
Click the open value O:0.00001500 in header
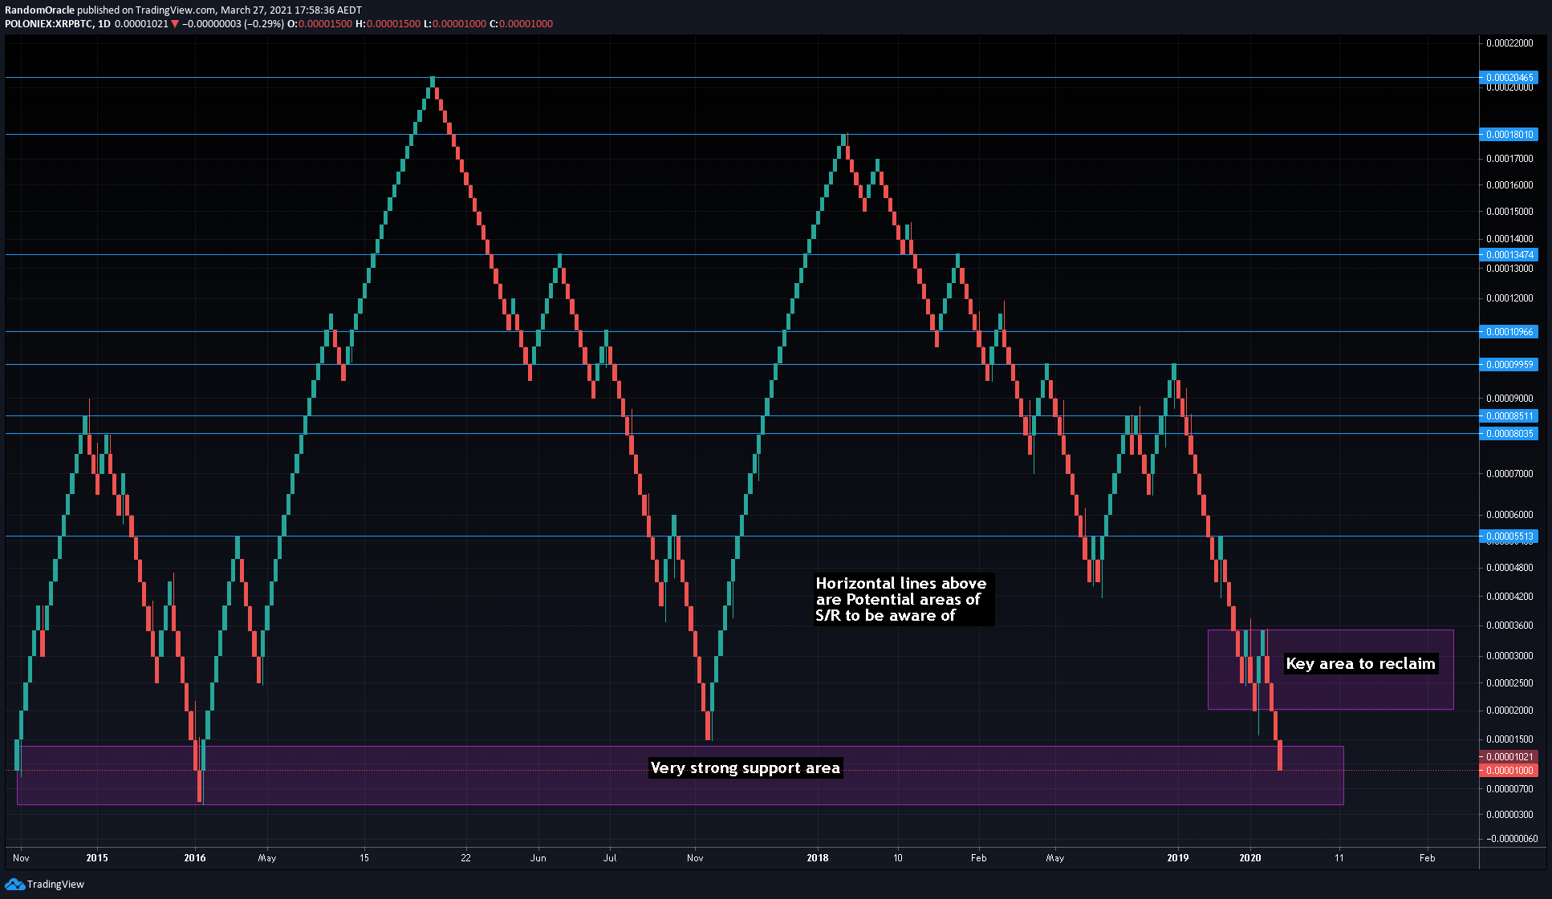pos(320,24)
